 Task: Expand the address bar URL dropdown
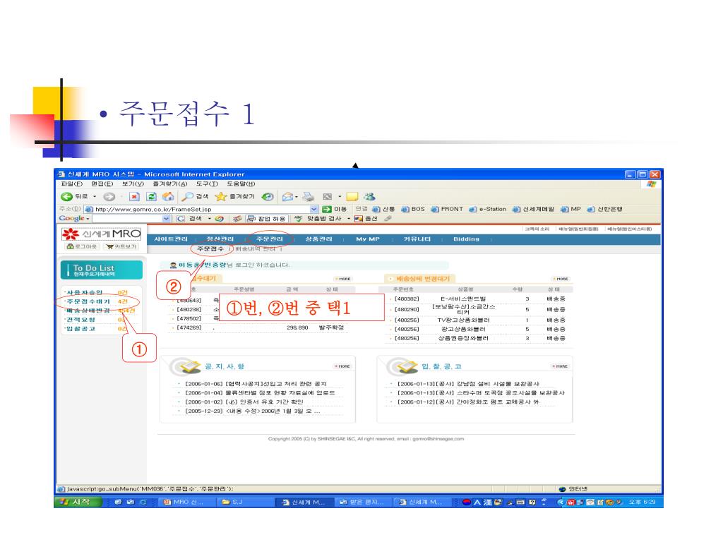click(x=314, y=209)
